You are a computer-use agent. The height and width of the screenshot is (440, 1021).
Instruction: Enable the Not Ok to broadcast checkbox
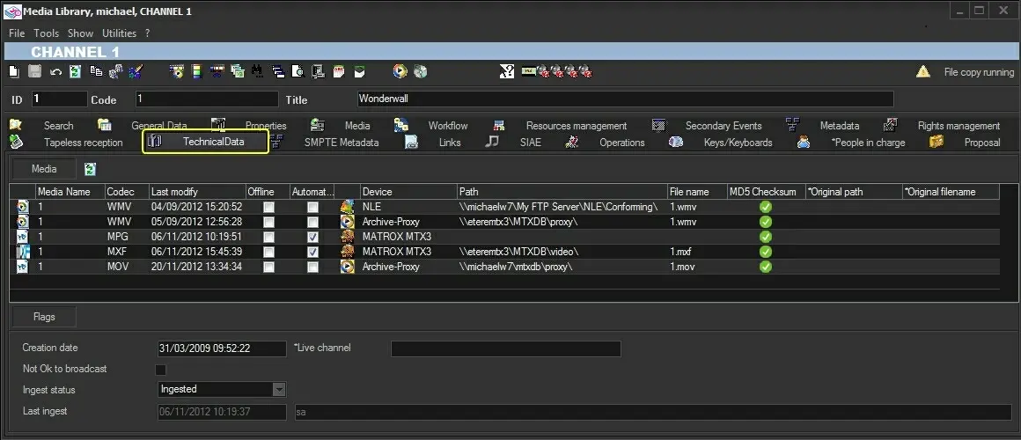pyautogui.click(x=160, y=370)
